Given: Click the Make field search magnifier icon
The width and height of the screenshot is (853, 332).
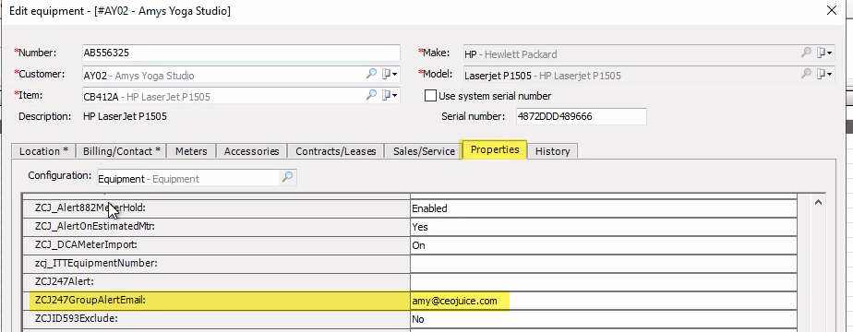Looking at the screenshot, I should coord(806,53).
